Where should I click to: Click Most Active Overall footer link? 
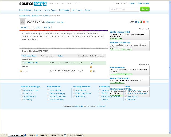[57, 100]
